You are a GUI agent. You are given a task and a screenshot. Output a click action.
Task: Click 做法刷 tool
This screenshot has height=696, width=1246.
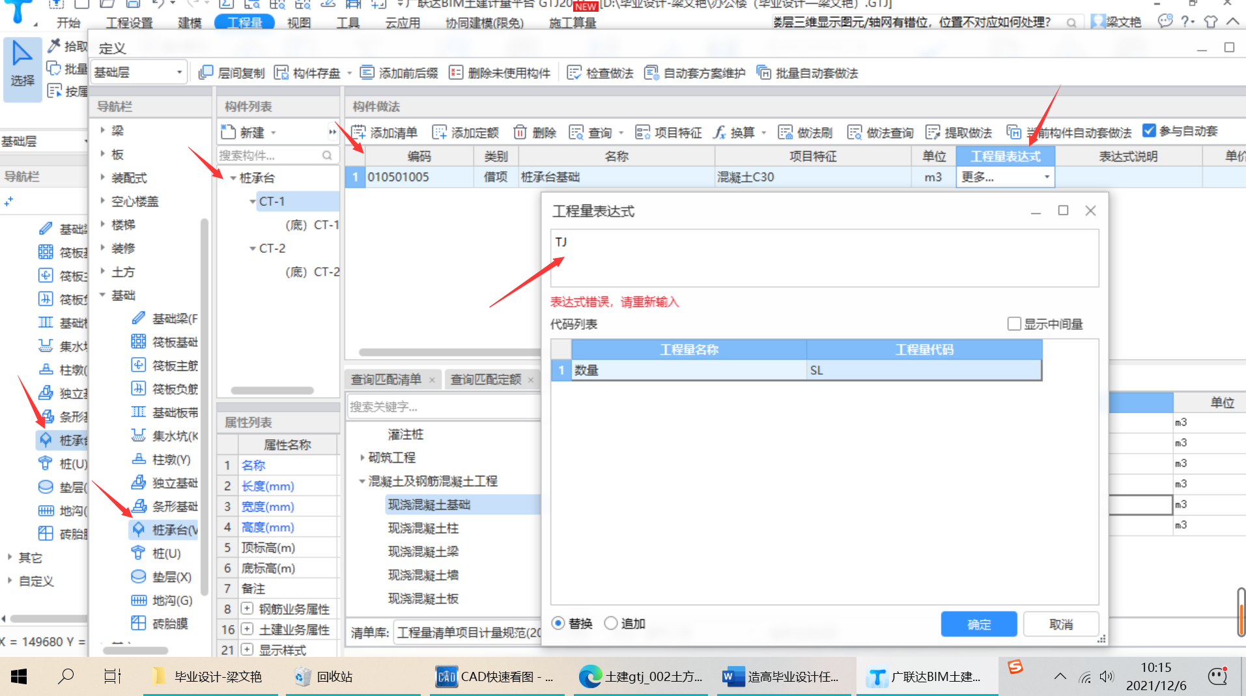point(805,132)
